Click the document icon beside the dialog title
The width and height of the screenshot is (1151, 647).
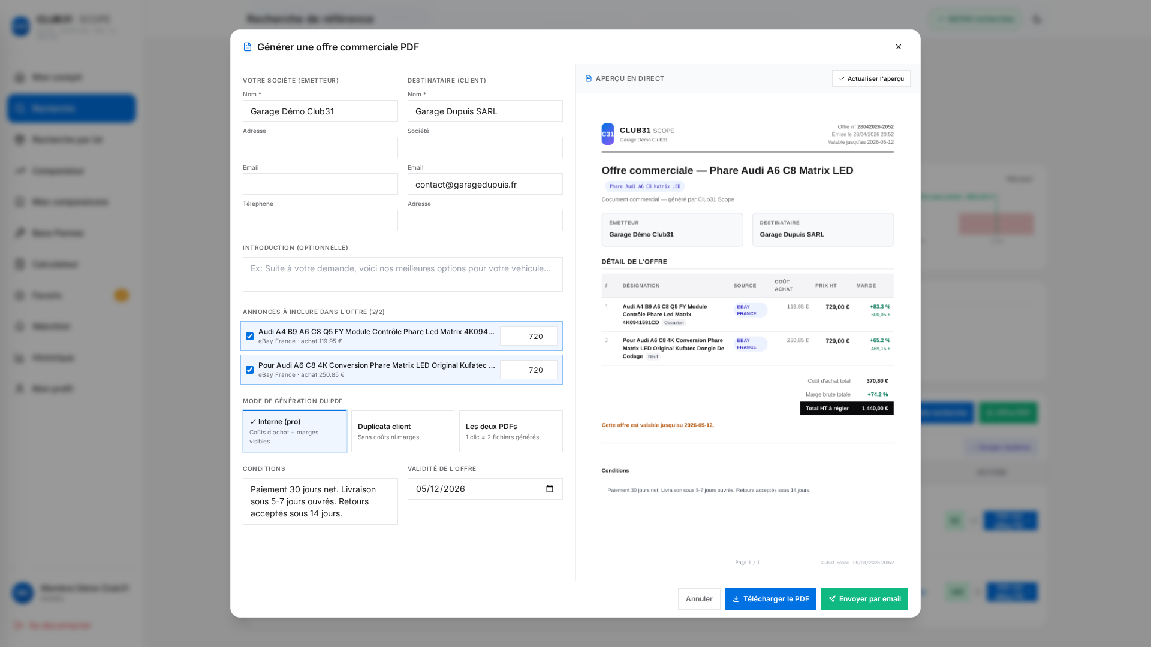coord(248,47)
